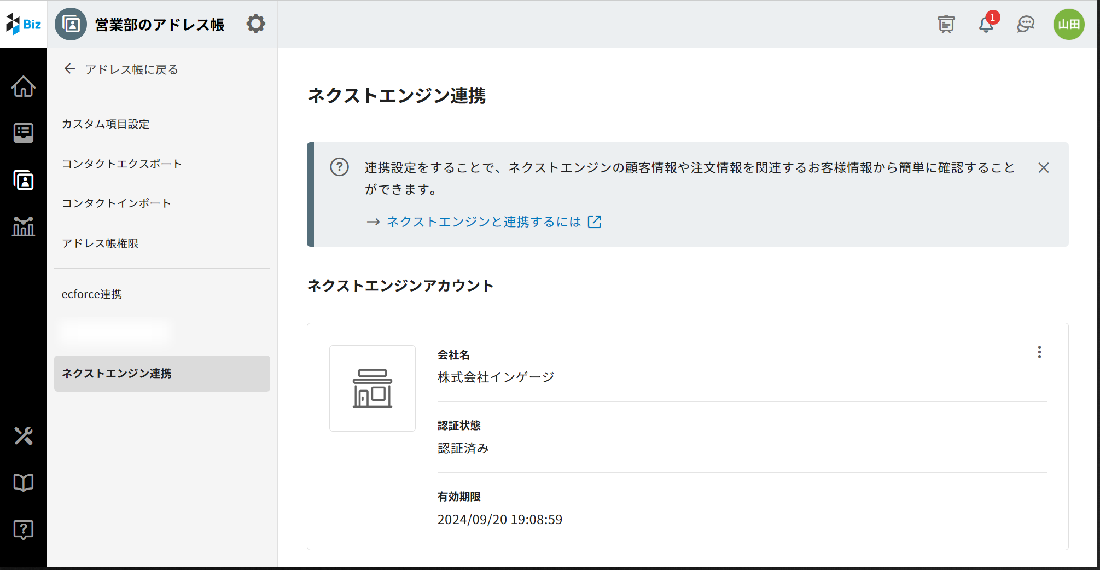Dismiss the integration info banner
1100x570 pixels.
click(x=1043, y=168)
